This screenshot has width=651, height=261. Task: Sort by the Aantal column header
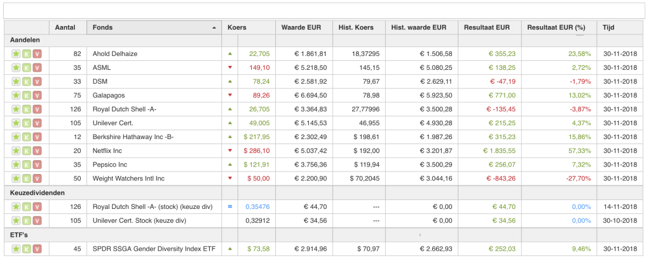[67, 28]
